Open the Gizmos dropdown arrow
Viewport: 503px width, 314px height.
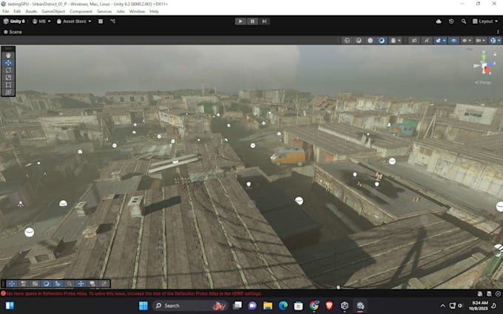point(499,41)
